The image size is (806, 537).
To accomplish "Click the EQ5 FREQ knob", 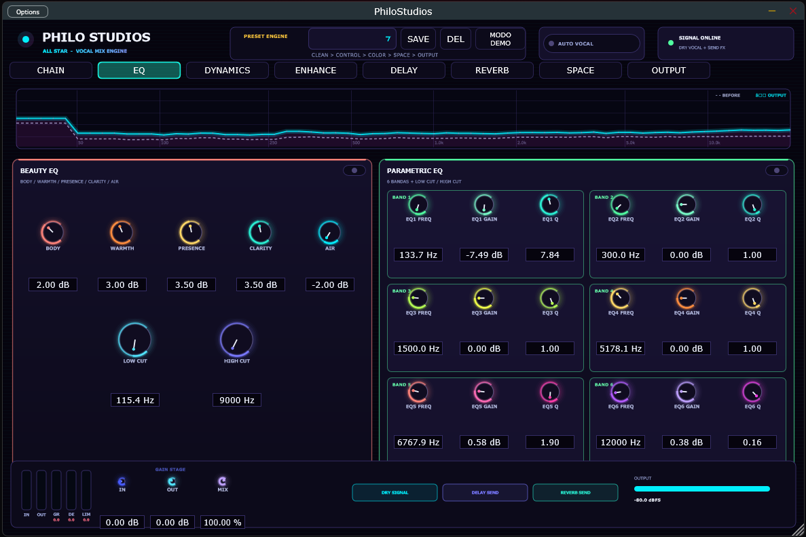I will tap(418, 392).
